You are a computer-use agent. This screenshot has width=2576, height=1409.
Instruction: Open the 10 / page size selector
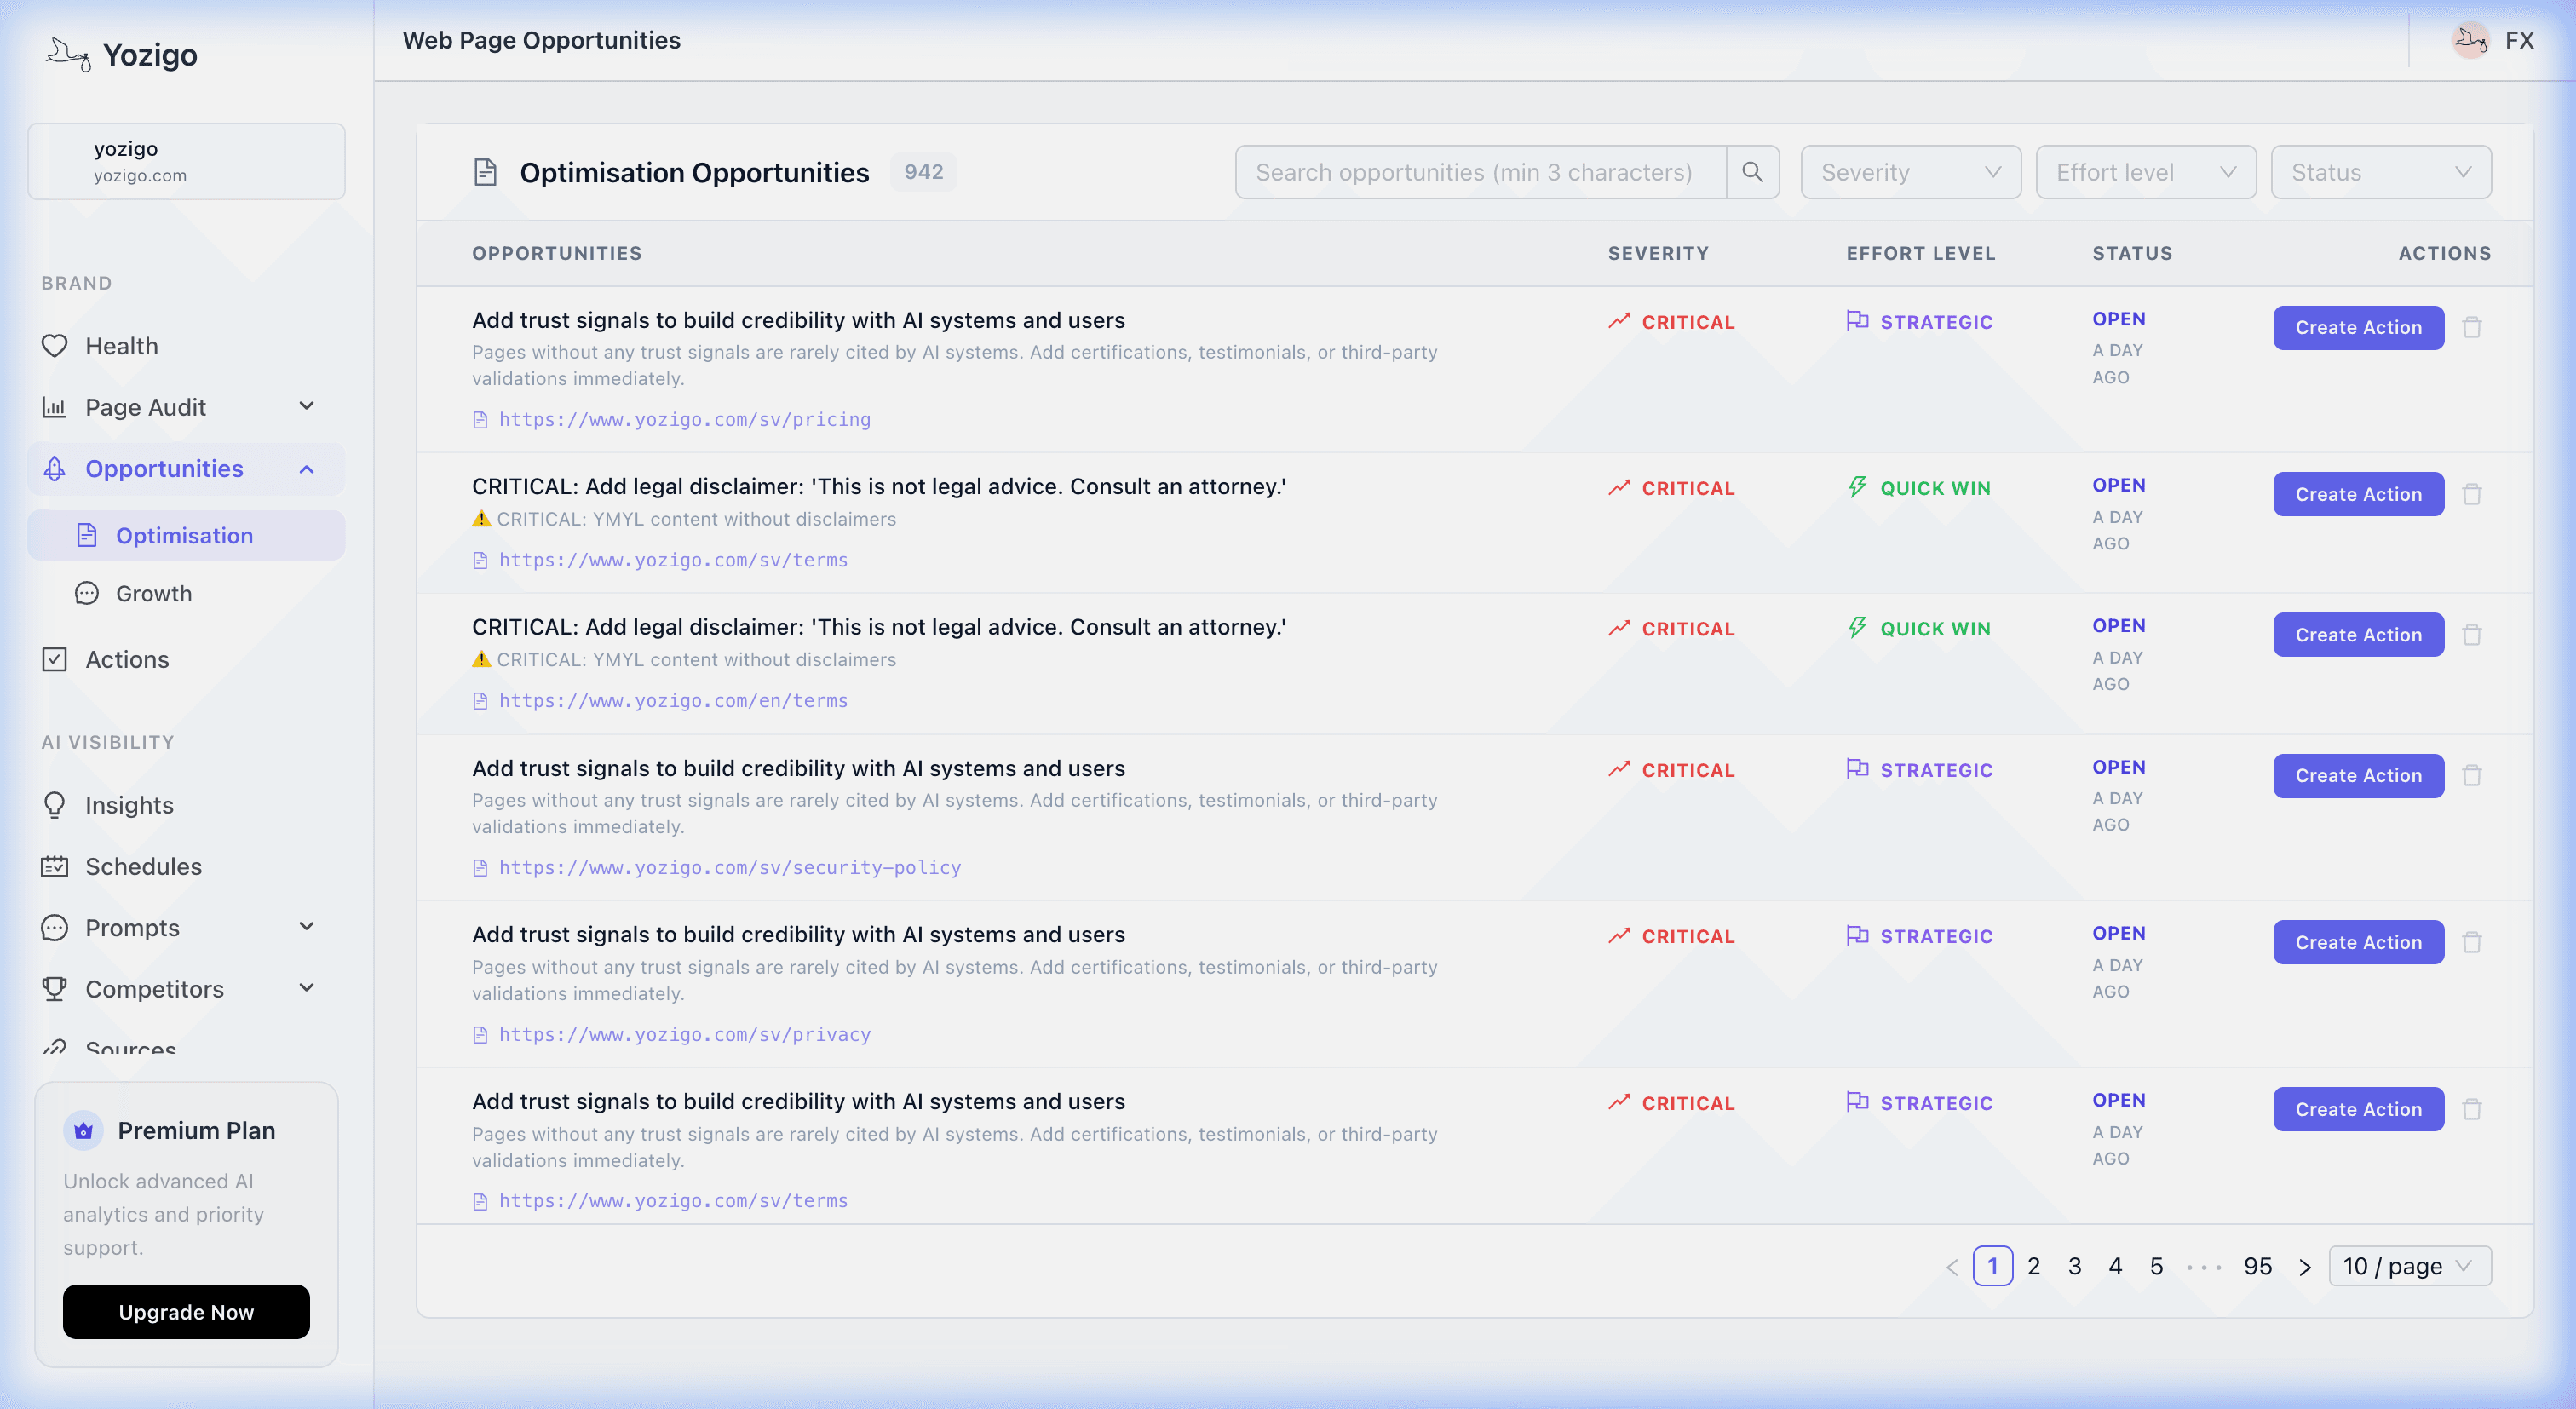click(2408, 1266)
